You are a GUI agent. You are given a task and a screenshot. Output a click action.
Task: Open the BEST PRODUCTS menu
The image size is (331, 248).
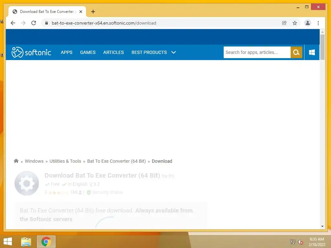[x=149, y=52]
